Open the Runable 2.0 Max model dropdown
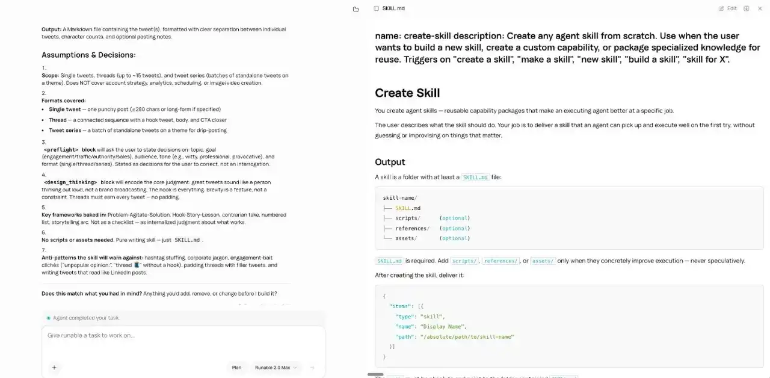 coord(275,367)
